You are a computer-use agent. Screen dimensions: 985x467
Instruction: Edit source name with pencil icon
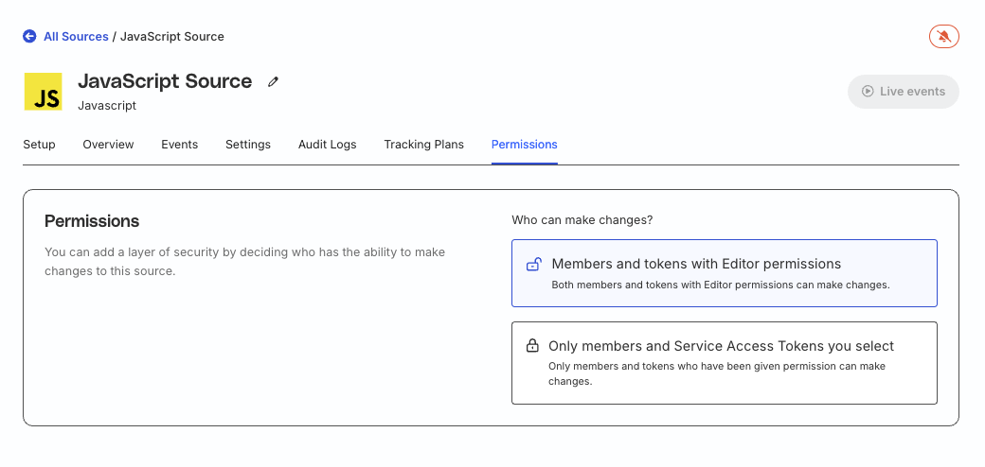[x=273, y=81]
